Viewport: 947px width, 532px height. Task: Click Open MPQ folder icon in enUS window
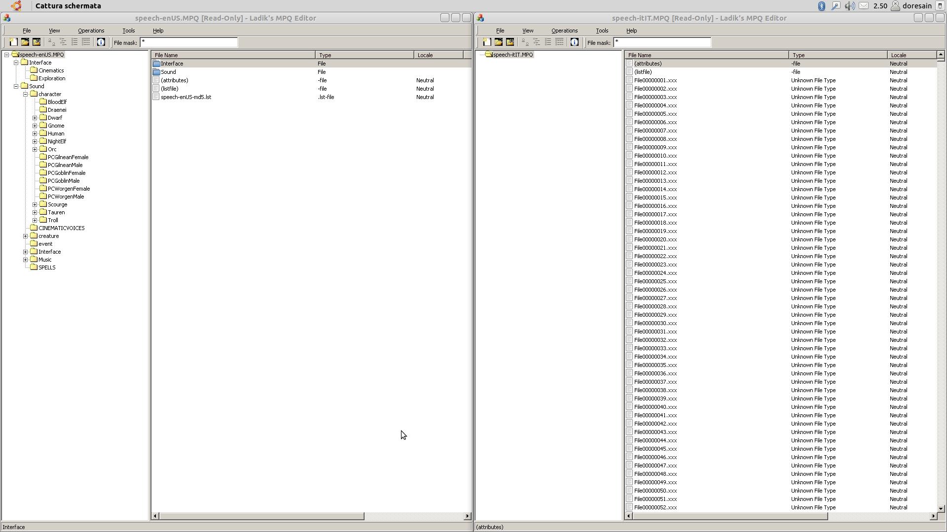(x=25, y=42)
